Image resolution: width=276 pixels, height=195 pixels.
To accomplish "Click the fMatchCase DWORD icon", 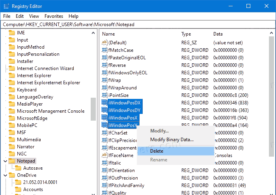I will pyautogui.click(x=104, y=50).
